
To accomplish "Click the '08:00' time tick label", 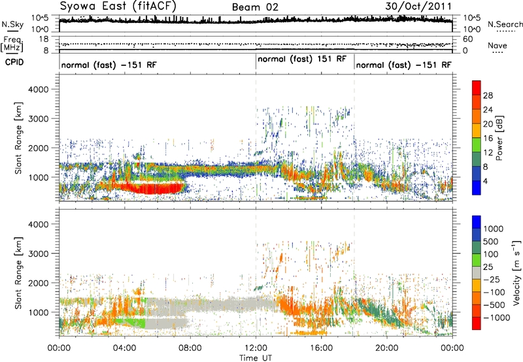I will [190, 348].
